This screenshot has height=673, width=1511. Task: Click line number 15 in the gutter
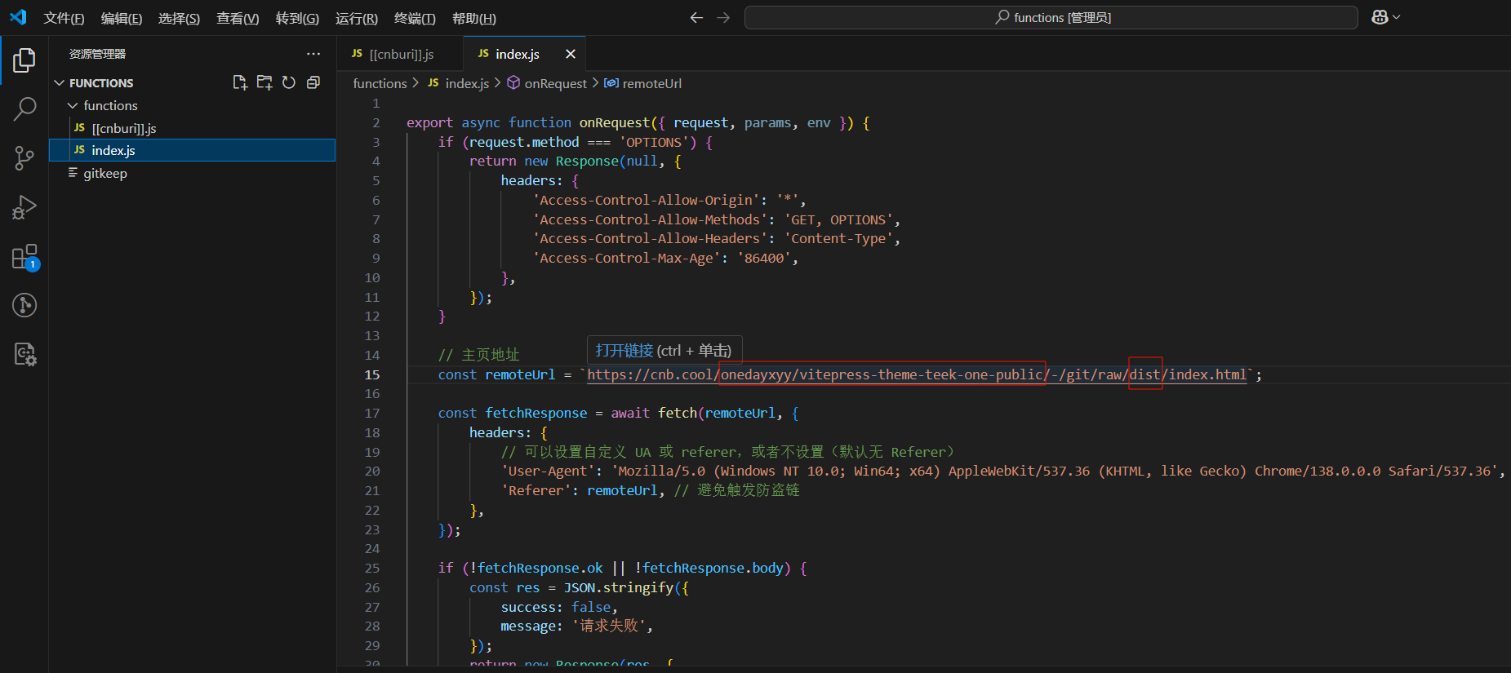372,374
